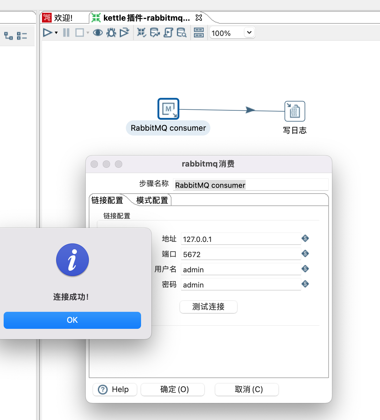The height and width of the screenshot is (420, 380).
Task: Pause the running transformation
Action: (66, 33)
